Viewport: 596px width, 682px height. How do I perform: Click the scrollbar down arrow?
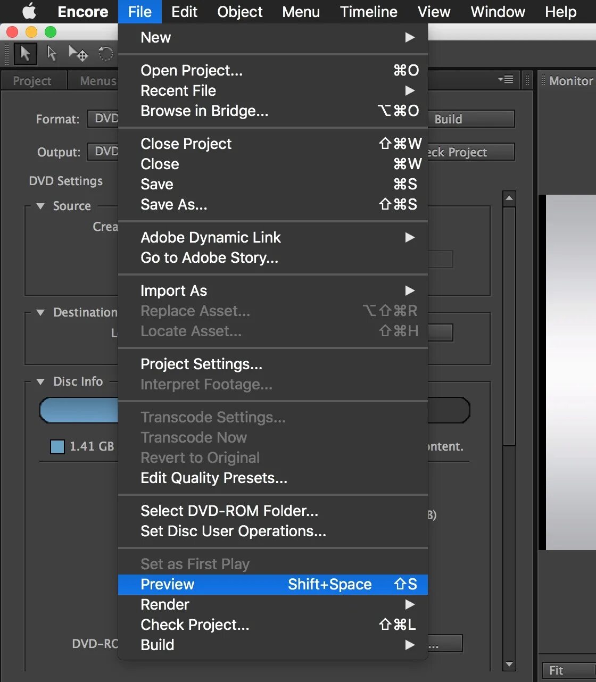(509, 664)
